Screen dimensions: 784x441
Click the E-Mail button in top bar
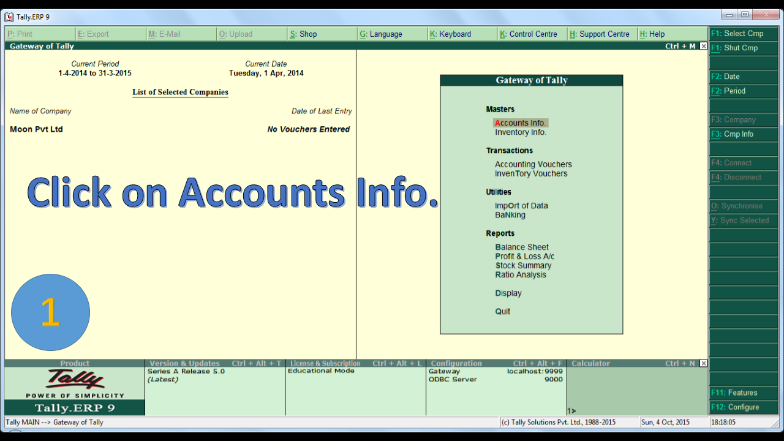181,34
